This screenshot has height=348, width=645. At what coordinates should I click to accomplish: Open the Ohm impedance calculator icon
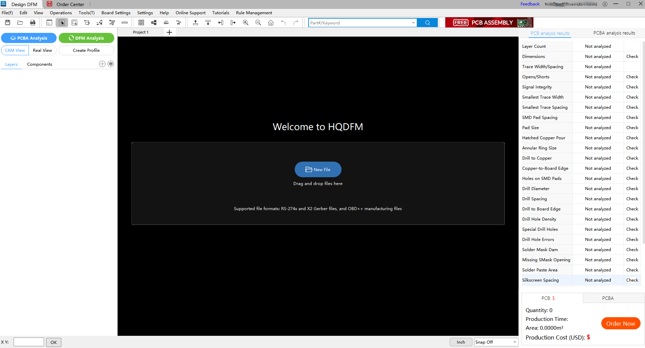(166, 23)
